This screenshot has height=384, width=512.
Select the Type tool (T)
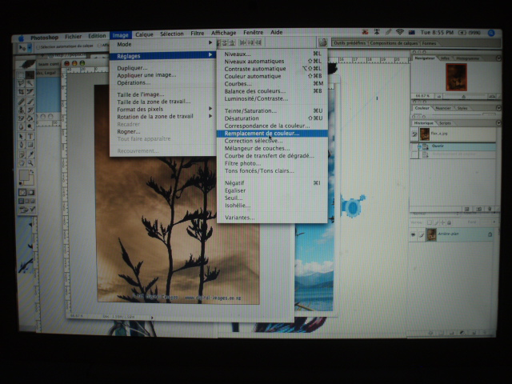click(x=30, y=136)
